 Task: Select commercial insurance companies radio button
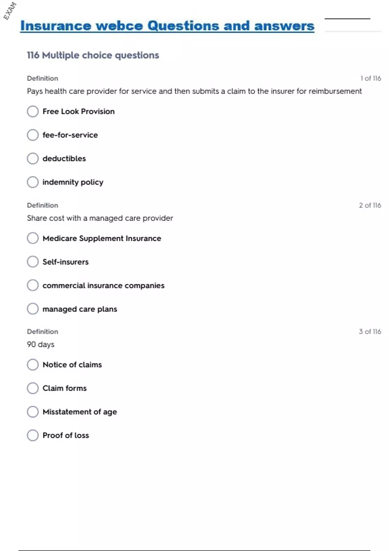[x=33, y=285]
